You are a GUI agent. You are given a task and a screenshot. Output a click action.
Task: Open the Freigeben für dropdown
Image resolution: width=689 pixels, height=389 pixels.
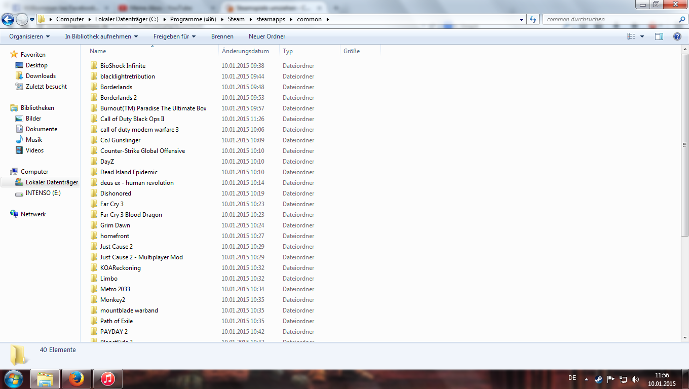pos(174,36)
